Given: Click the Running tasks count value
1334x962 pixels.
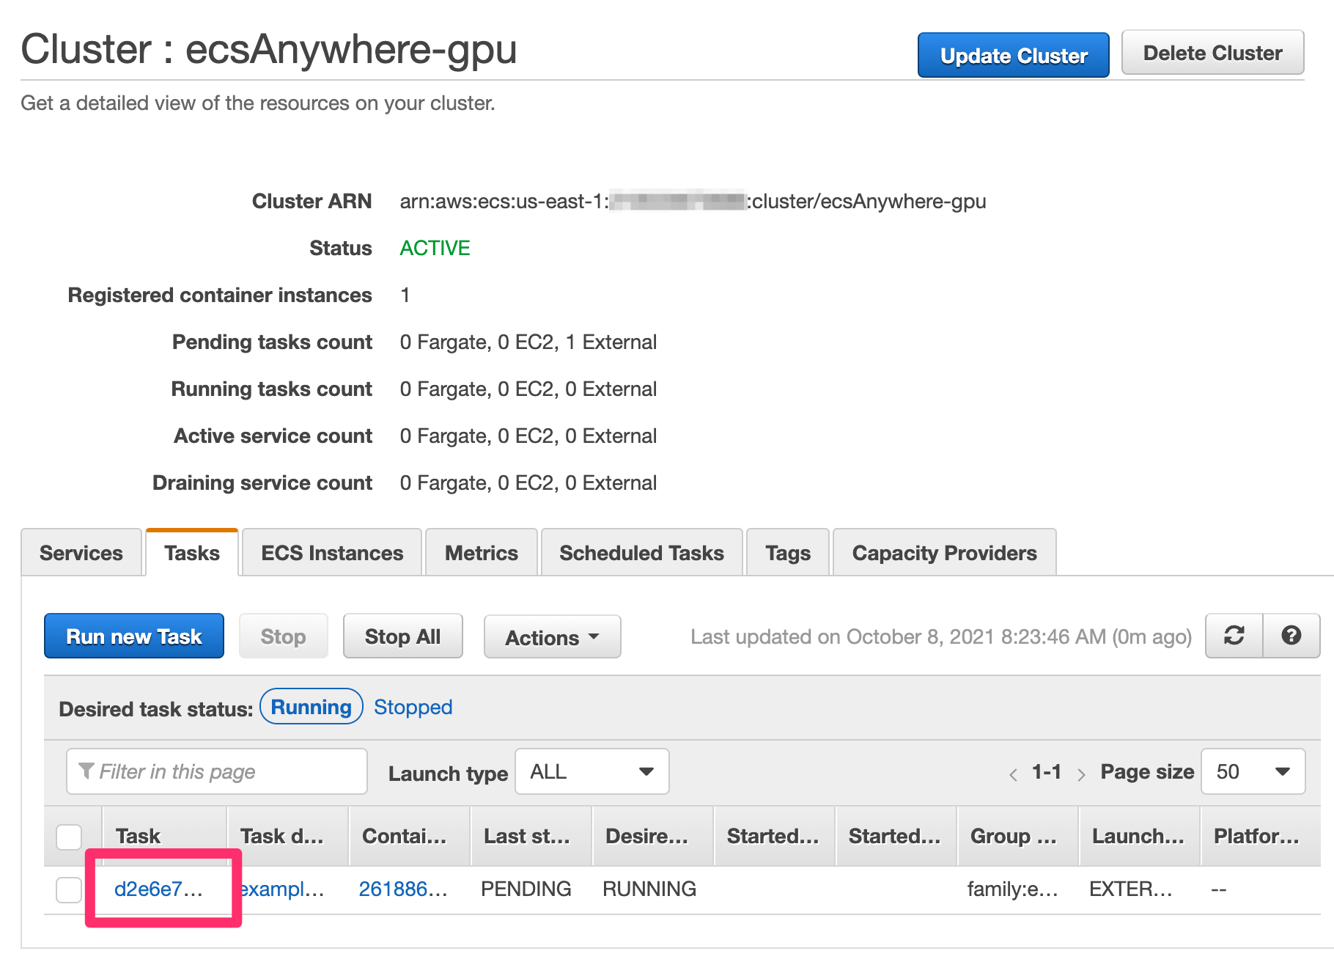Looking at the screenshot, I should tap(528, 389).
